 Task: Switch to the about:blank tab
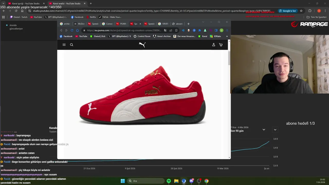pos(177,24)
